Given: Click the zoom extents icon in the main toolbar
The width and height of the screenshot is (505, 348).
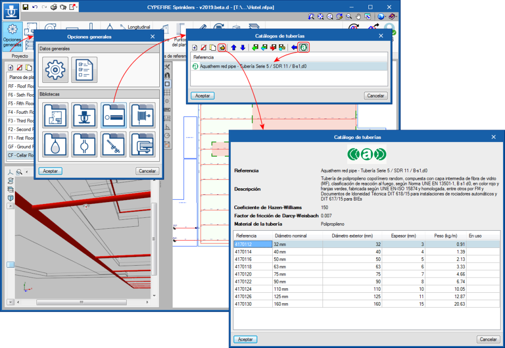Looking at the screenshot, I should pos(320,16).
